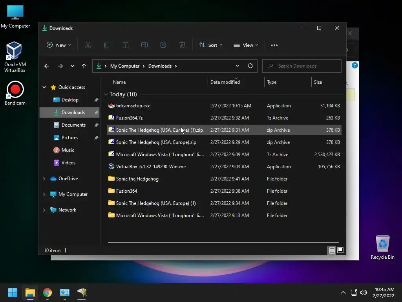402x302 pixels.
Task: Select the Recycle Bin desktop icon
Action: click(x=382, y=248)
